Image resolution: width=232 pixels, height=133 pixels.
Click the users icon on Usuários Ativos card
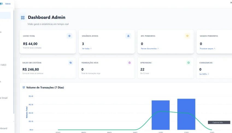coord(128,36)
